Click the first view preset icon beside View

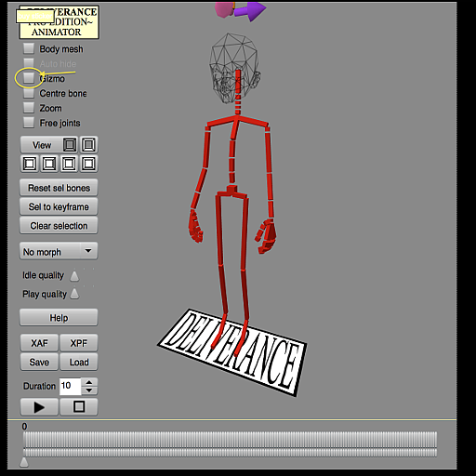click(x=70, y=145)
